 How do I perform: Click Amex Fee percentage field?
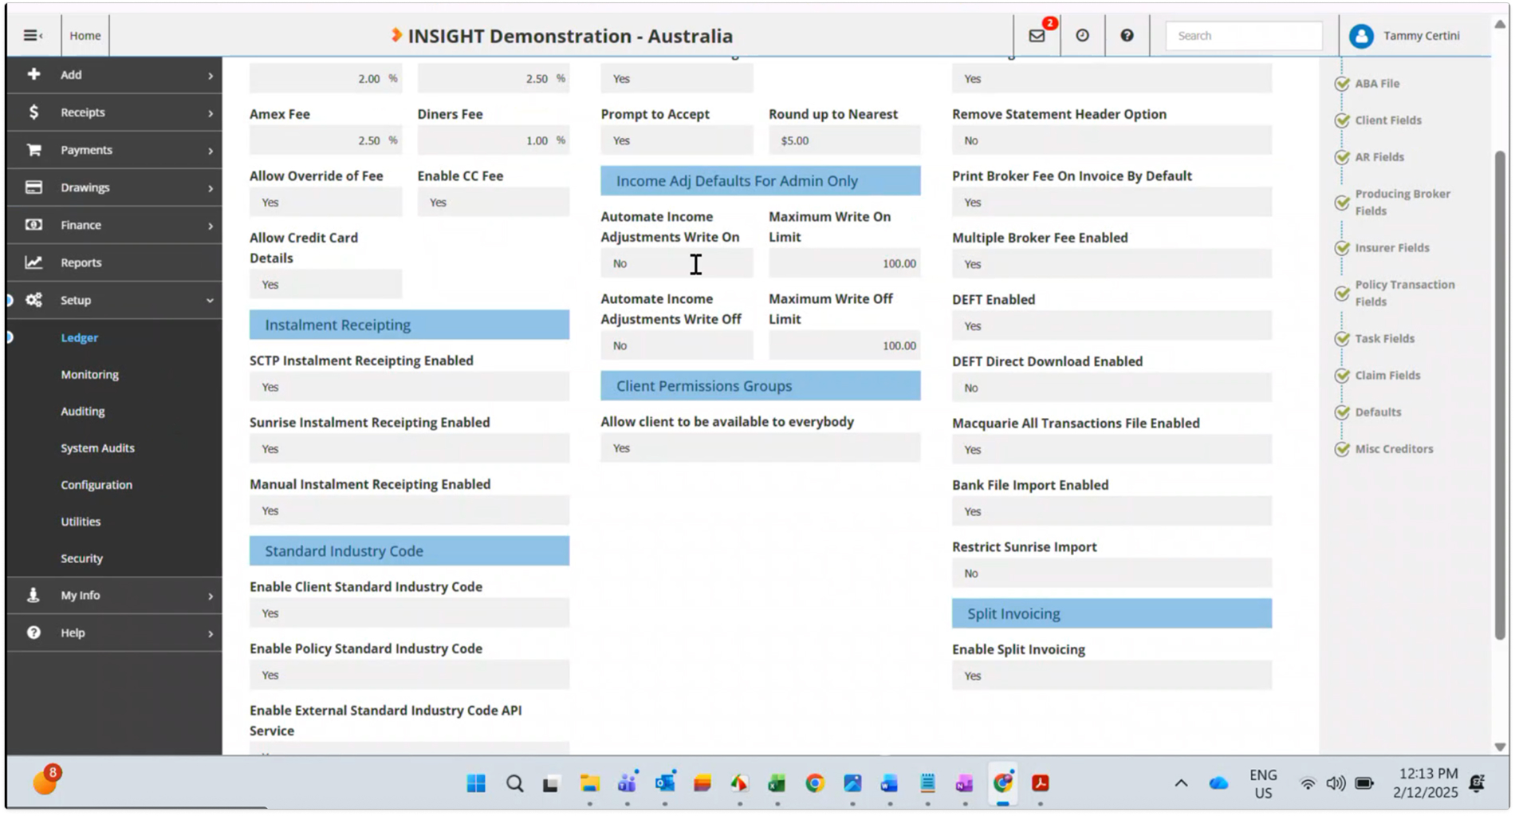click(x=325, y=140)
